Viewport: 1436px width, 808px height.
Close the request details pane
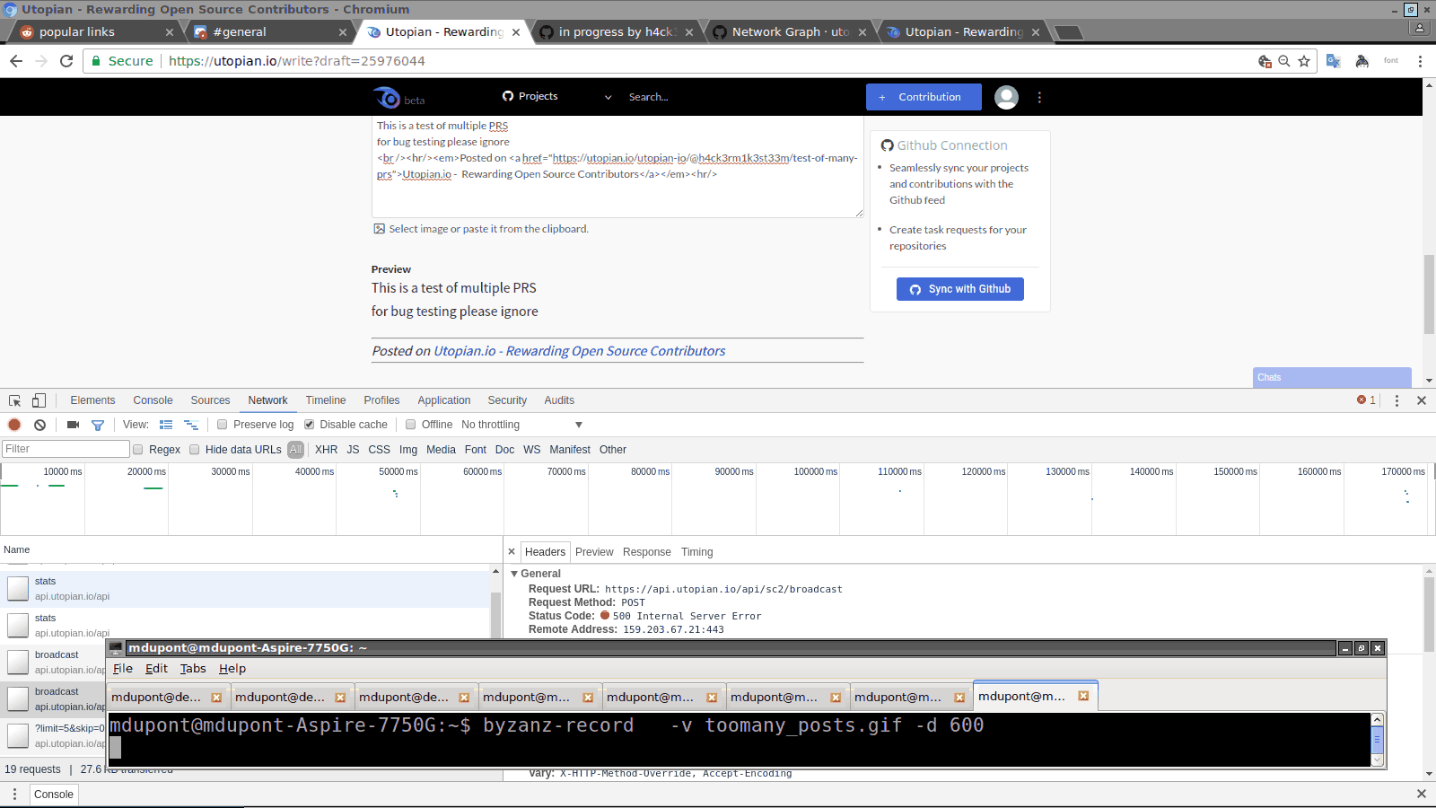(512, 552)
